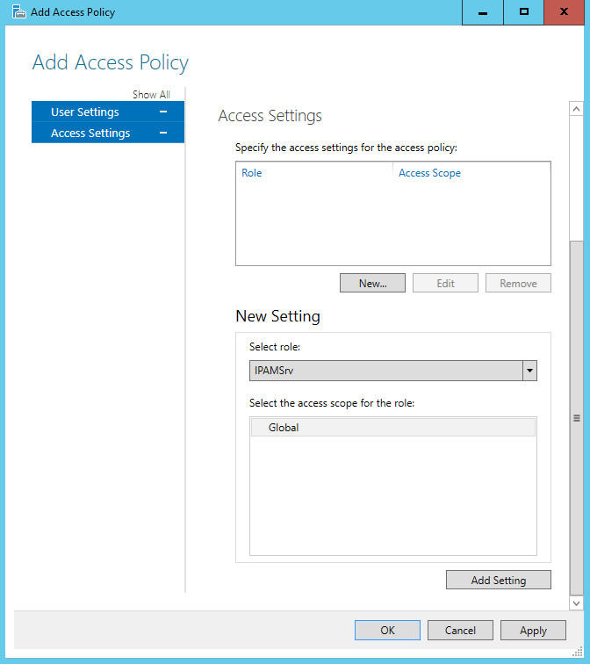Sort by the Role column header

(x=314, y=173)
